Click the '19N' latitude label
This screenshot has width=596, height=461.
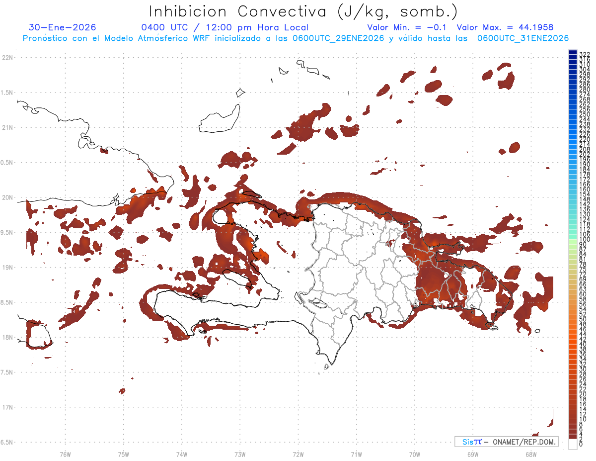click(7, 267)
